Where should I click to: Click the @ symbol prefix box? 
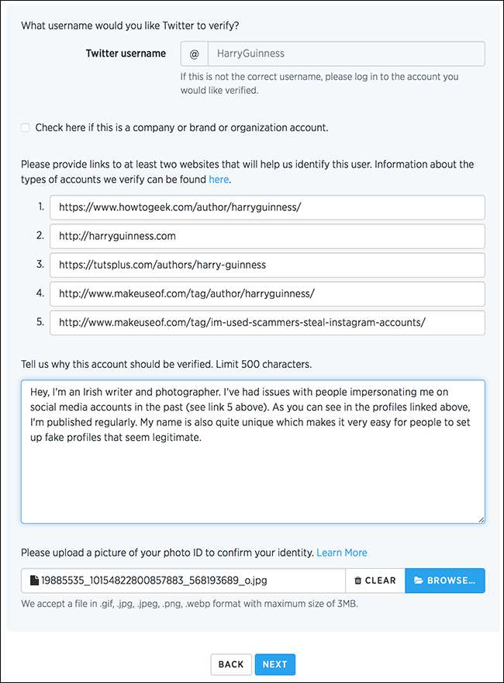[x=194, y=54]
